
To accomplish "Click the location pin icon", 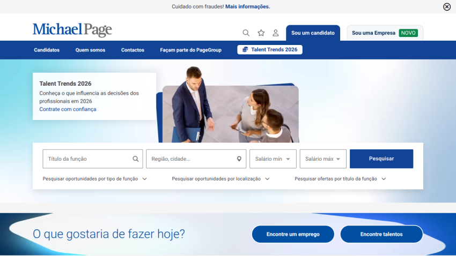I will click(239, 159).
